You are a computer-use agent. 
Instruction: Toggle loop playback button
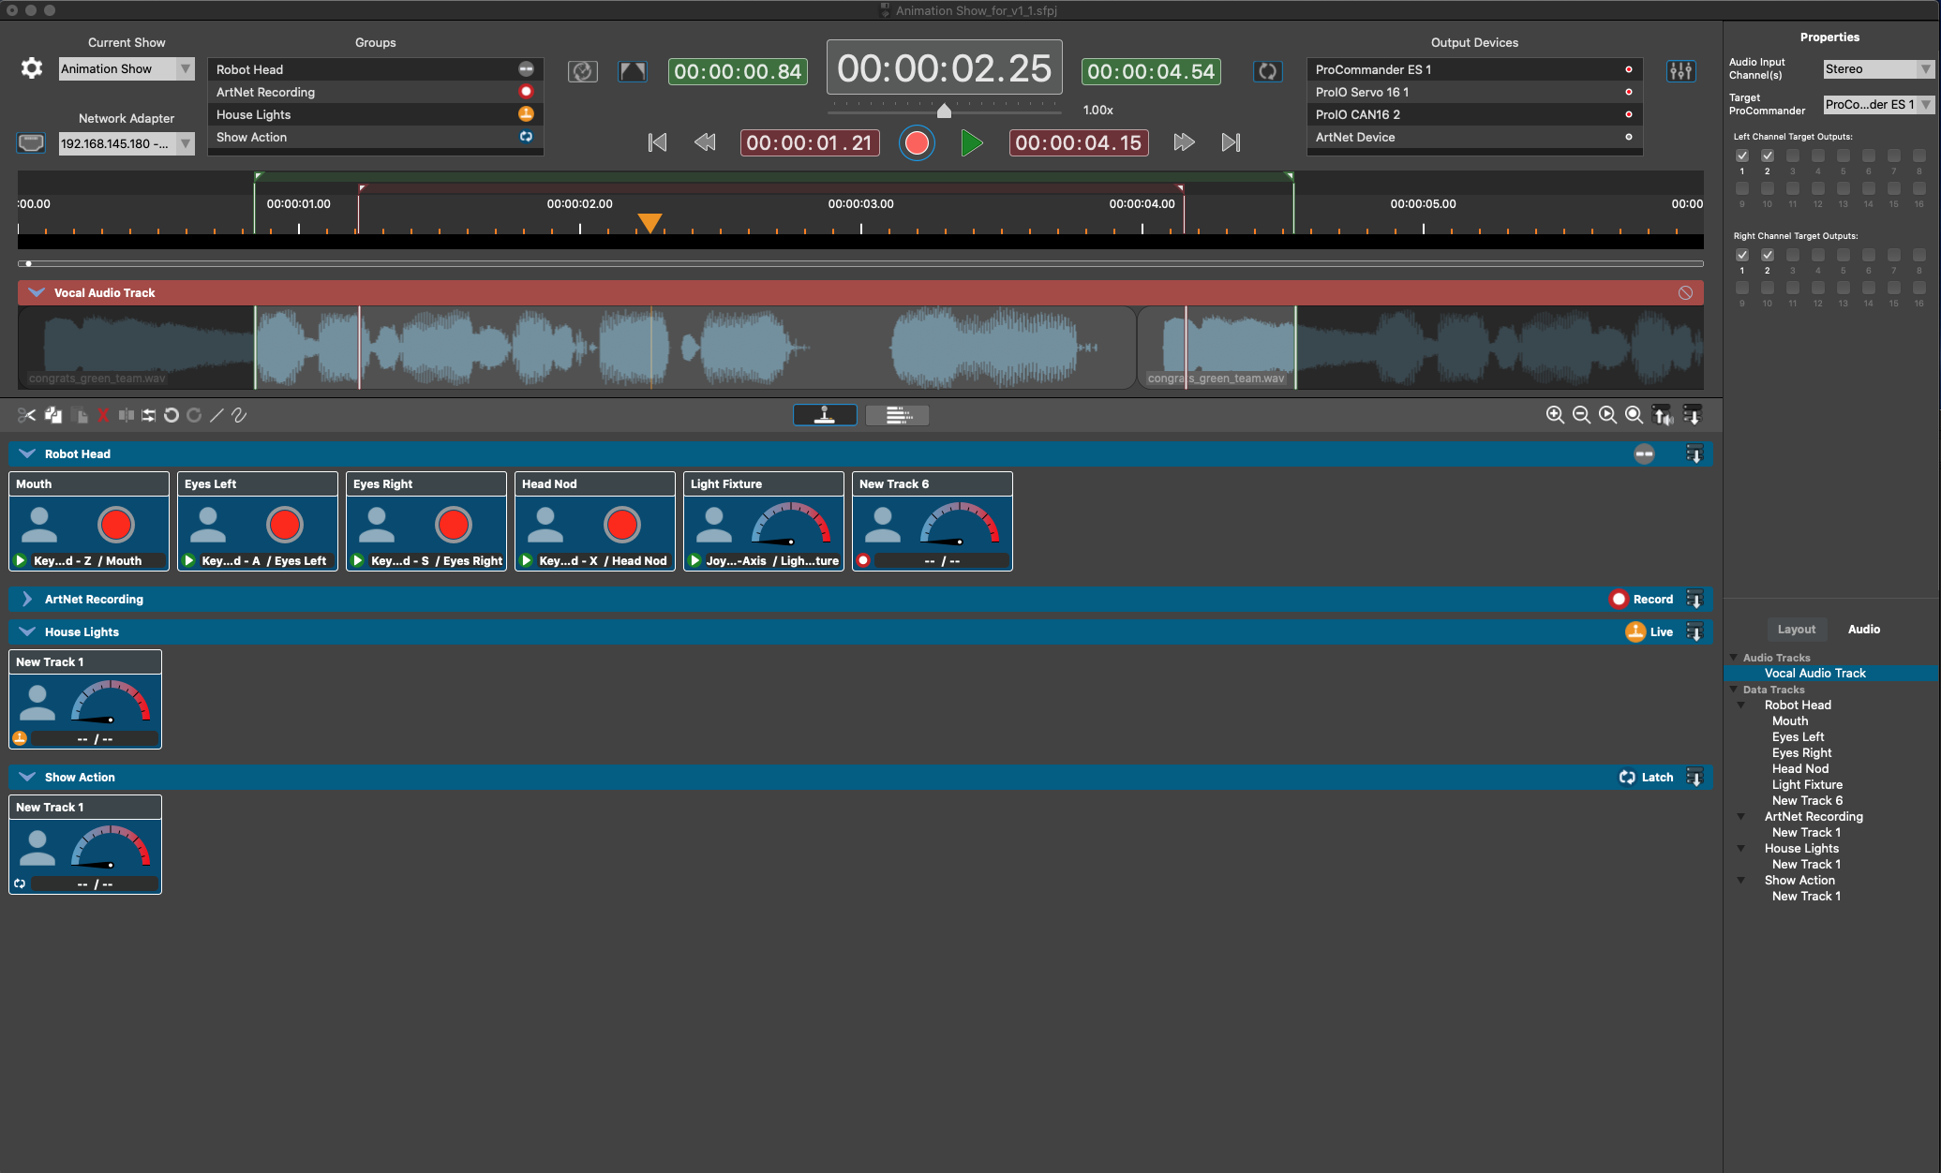(x=1267, y=71)
